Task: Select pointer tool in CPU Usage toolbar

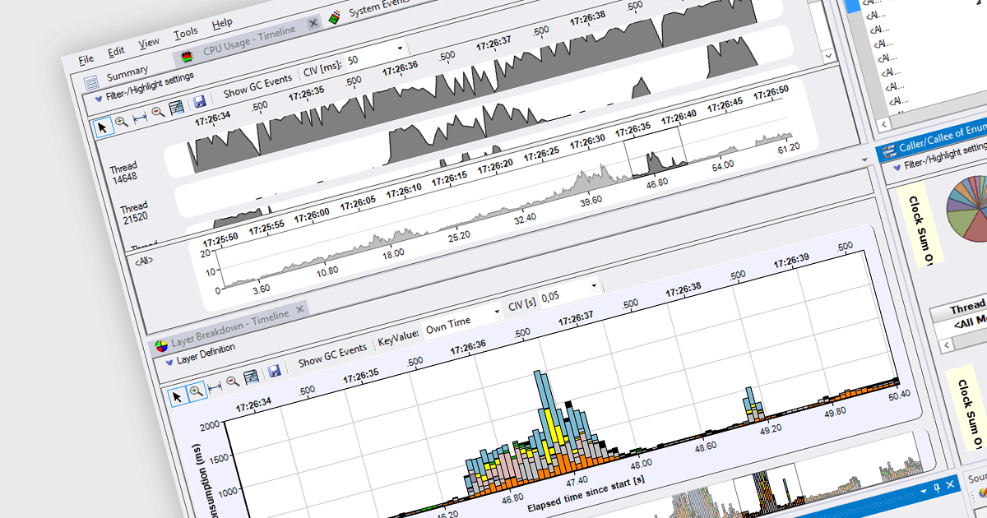Action: click(103, 126)
